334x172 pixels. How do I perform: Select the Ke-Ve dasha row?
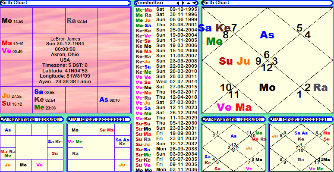pos(167,35)
